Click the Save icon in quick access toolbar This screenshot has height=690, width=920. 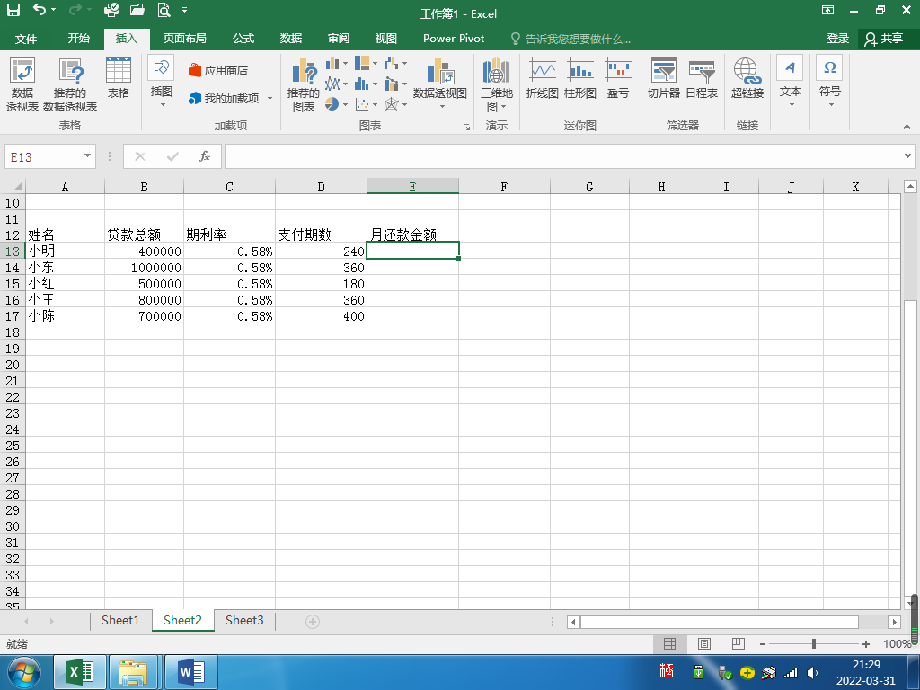pyautogui.click(x=13, y=10)
